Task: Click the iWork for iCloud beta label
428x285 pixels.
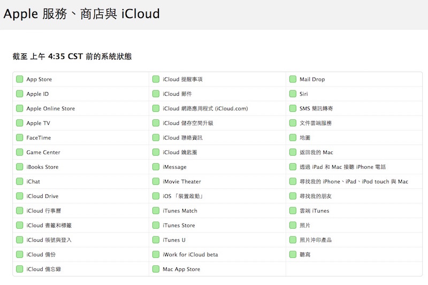Action: pyautogui.click(x=190, y=255)
